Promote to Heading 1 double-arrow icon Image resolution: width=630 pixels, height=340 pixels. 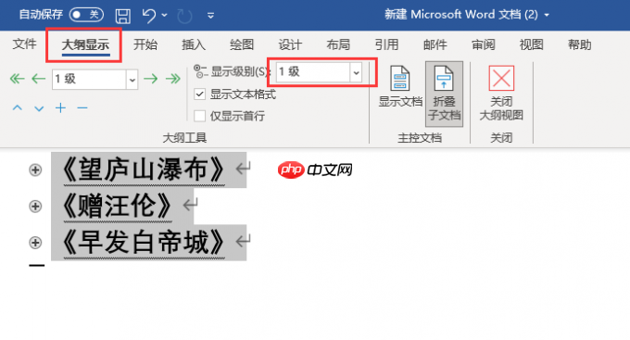point(17,79)
